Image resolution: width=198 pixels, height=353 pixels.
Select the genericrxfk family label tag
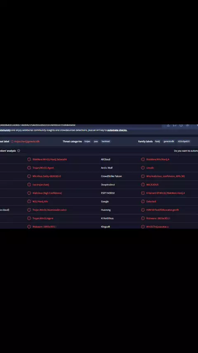pos(169,141)
